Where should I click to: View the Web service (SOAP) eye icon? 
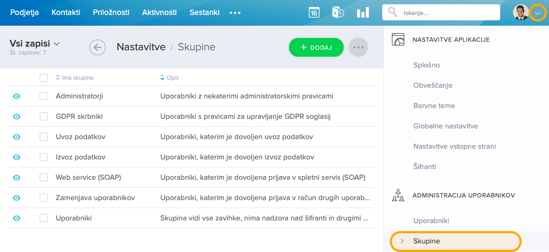17,178
